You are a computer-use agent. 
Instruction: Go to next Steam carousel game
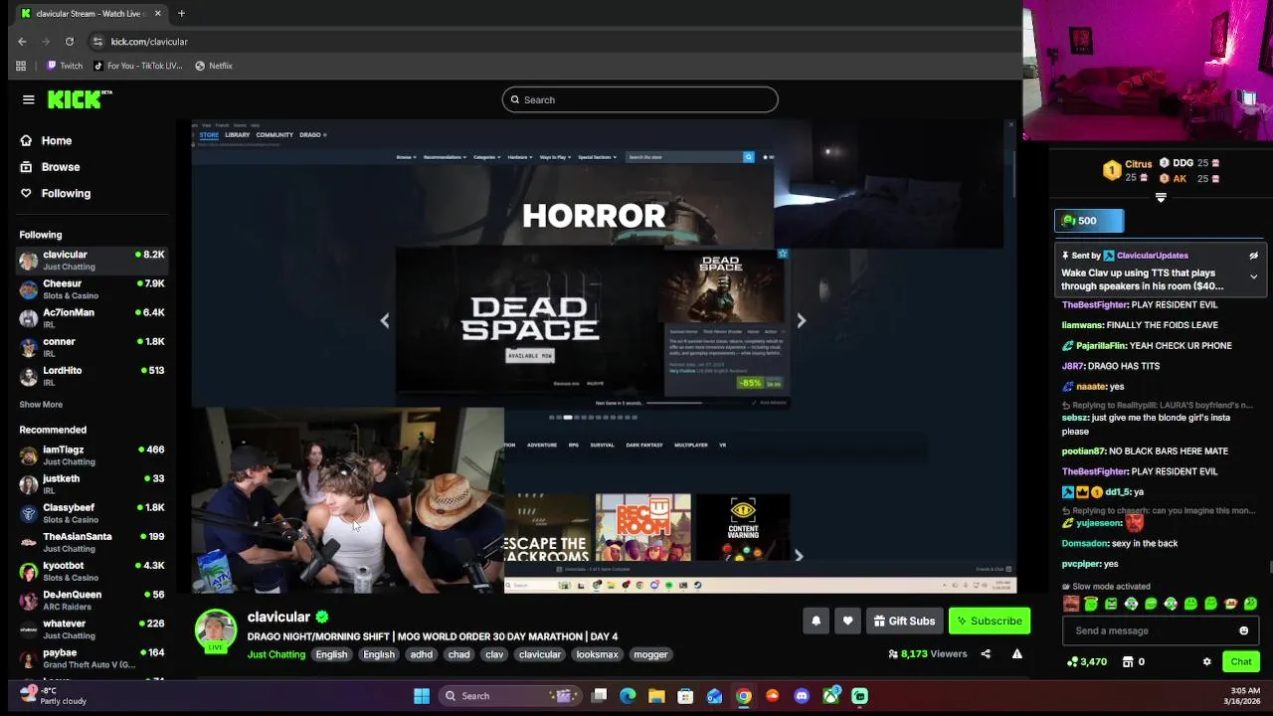click(801, 320)
